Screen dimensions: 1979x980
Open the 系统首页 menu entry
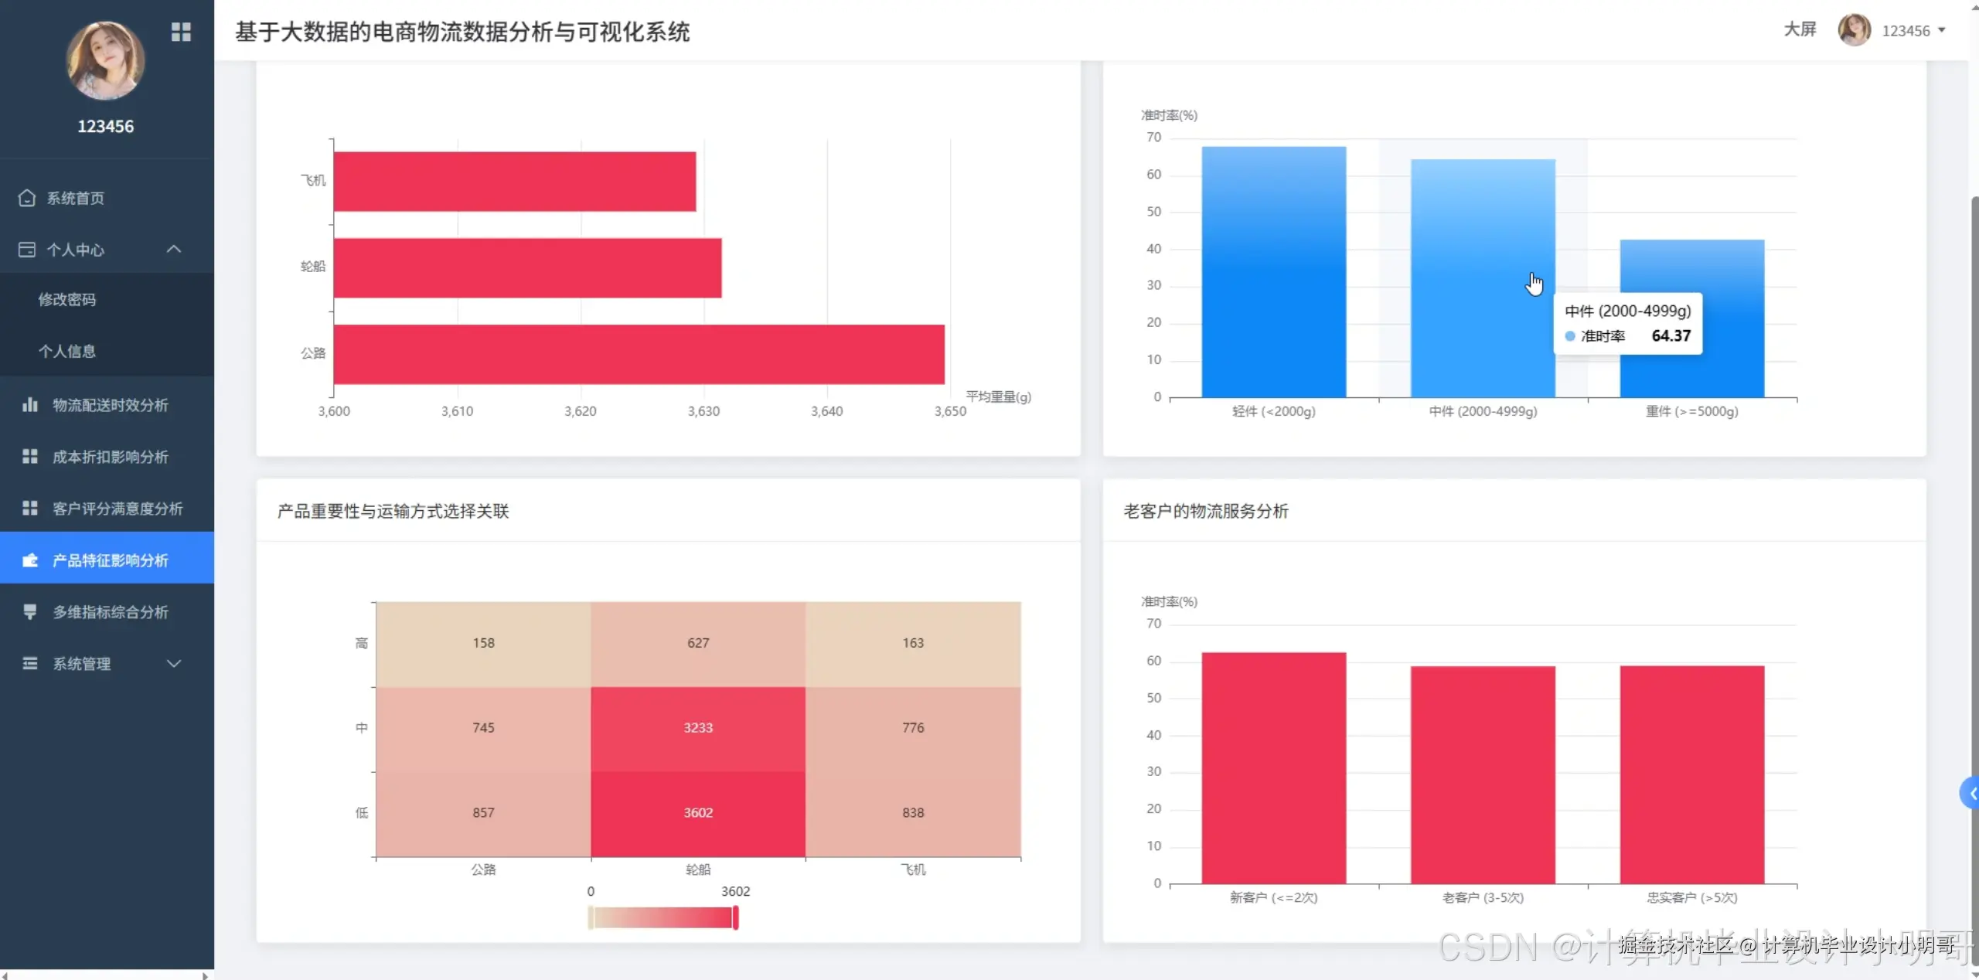(x=76, y=198)
